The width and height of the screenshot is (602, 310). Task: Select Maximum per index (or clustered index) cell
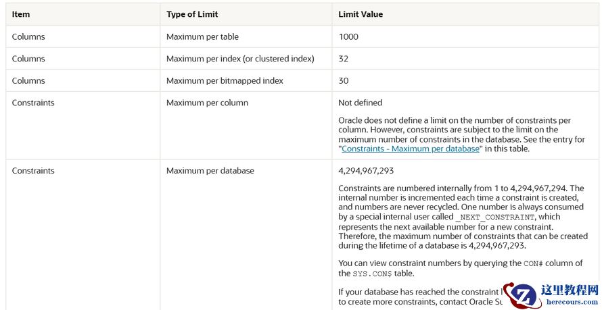[x=240, y=59]
